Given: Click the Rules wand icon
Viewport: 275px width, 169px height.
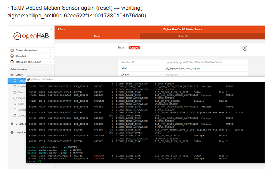Looking at the screenshot, I should [15, 104].
